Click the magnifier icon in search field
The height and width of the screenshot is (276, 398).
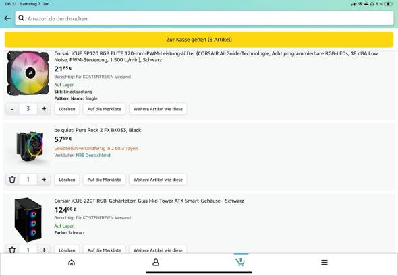click(x=22, y=18)
